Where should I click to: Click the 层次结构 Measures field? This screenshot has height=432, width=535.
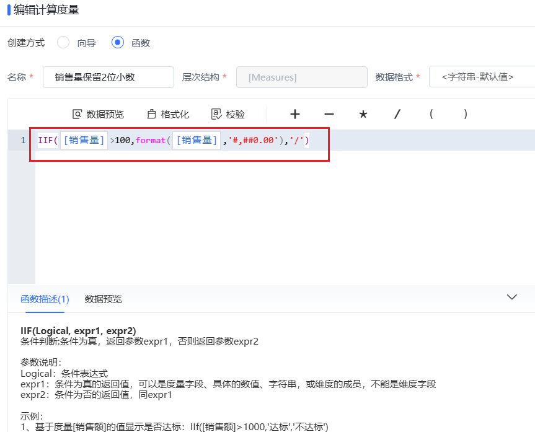(x=302, y=77)
